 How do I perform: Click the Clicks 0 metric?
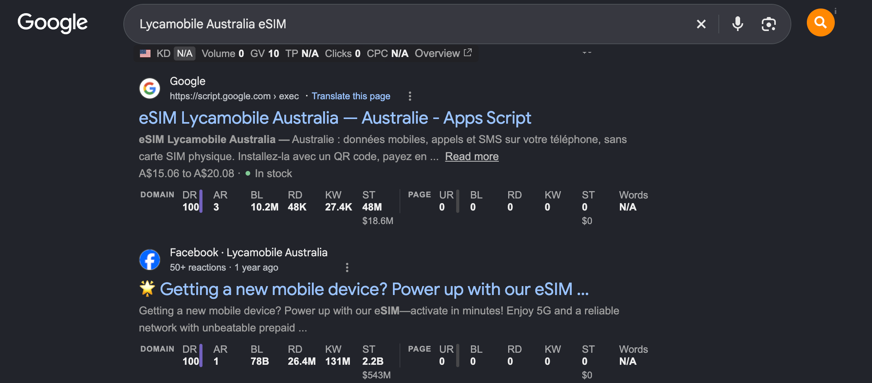(343, 53)
